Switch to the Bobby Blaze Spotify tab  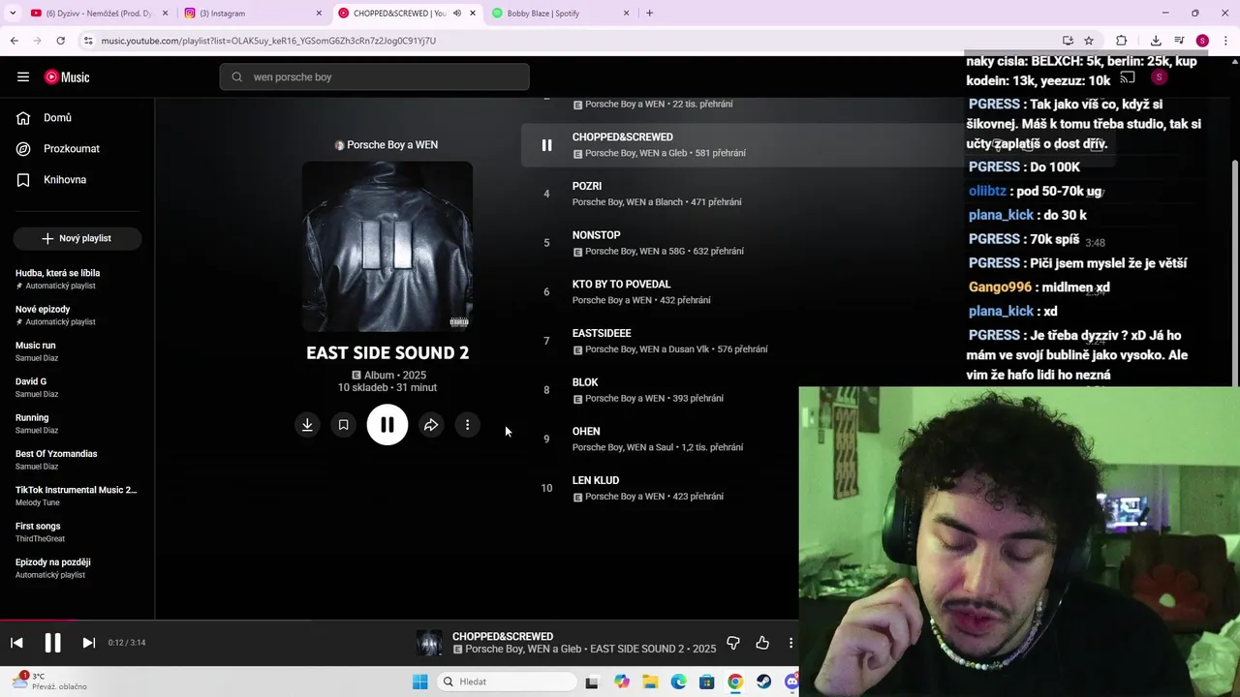point(560,14)
